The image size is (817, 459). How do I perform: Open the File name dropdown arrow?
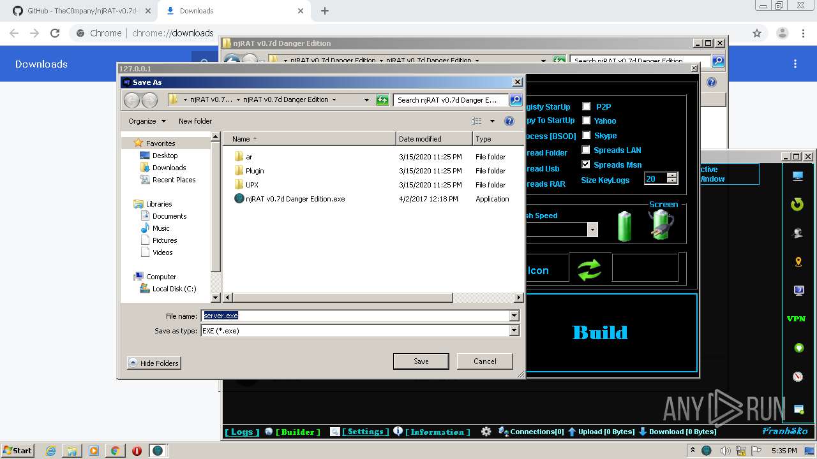[514, 316]
